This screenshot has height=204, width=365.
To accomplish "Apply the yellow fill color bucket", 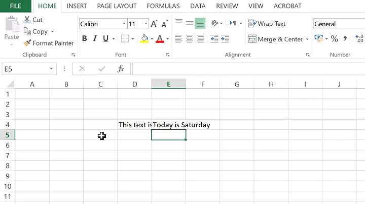I will pyautogui.click(x=144, y=39).
